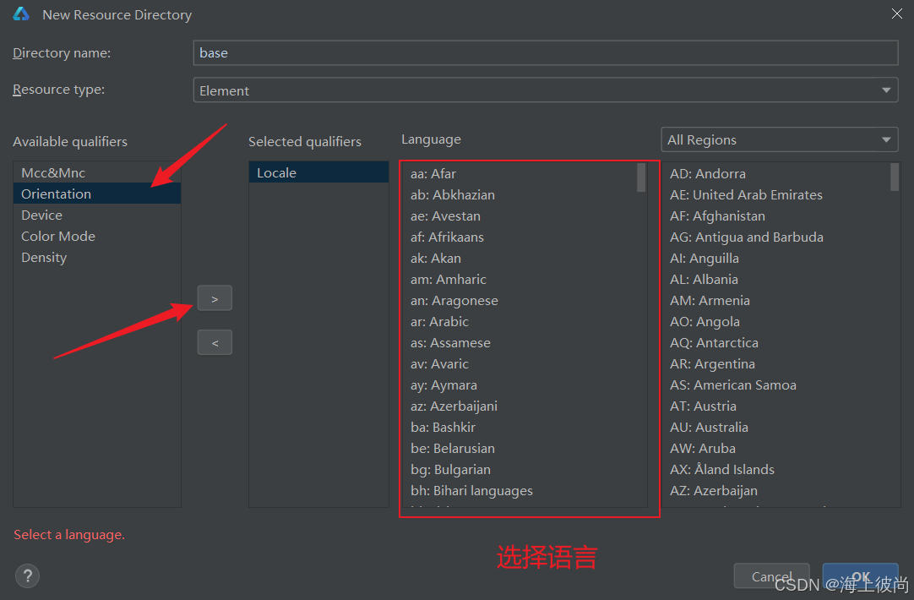Select Color Mode qualifier
The width and height of the screenshot is (914, 600).
[x=97, y=236]
